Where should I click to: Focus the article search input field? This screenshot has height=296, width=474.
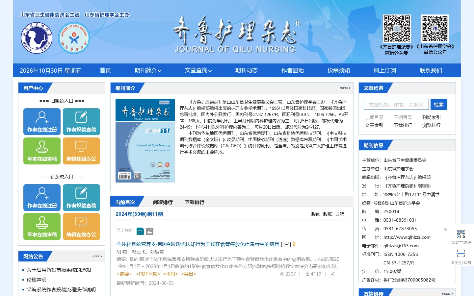coord(396,104)
